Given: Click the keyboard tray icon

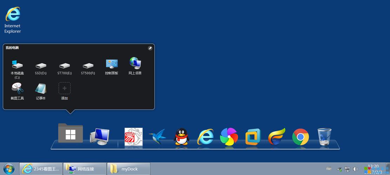Looking at the screenshot, I should [x=329, y=169].
